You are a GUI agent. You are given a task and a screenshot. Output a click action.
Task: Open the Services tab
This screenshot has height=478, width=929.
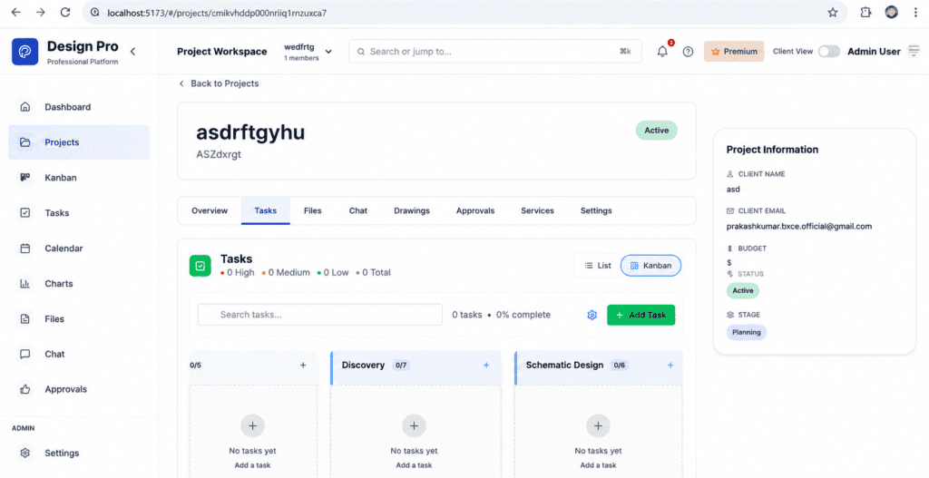(537, 210)
